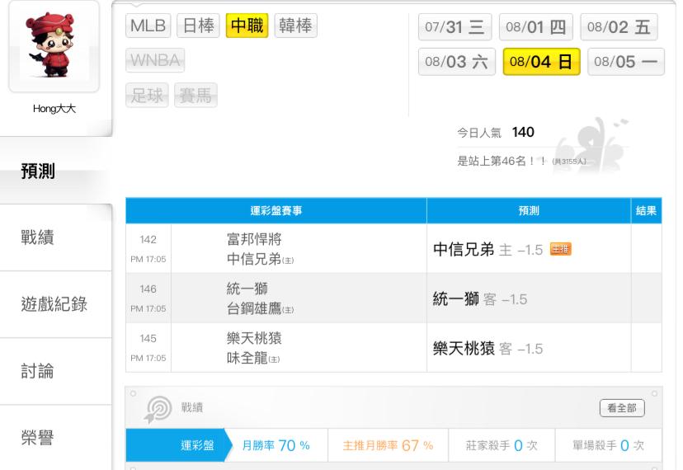Select the 運彩盤 record tab
683x470 pixels.
pos(179,445)
